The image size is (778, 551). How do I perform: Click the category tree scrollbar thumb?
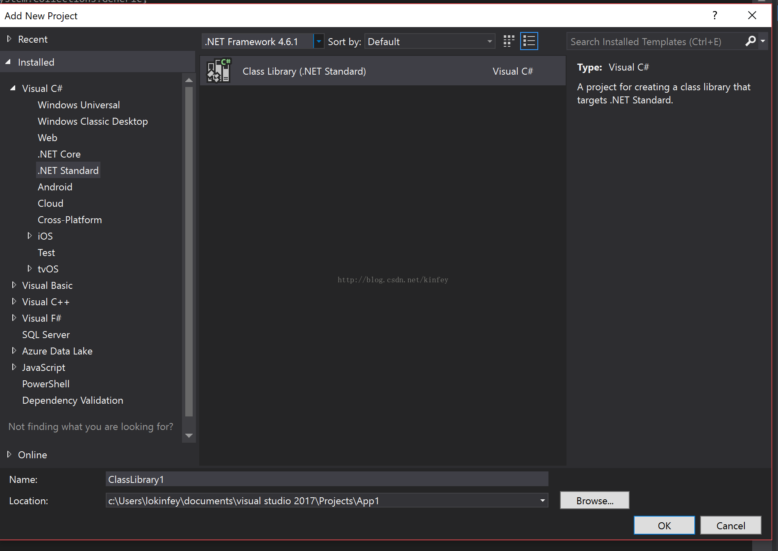(189, 251)
